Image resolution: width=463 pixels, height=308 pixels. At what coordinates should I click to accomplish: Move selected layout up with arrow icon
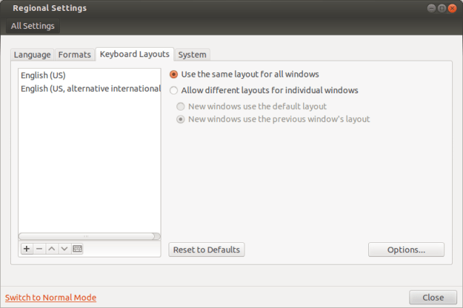[52, 249]
